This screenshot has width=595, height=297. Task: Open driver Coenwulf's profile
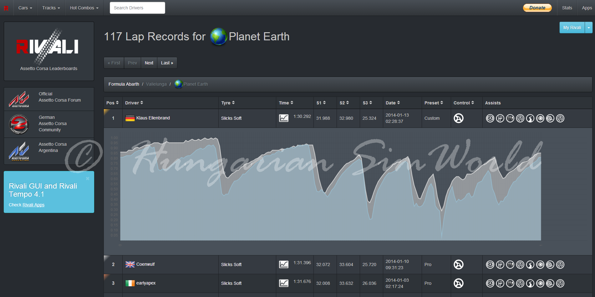(x=145, y=264)
